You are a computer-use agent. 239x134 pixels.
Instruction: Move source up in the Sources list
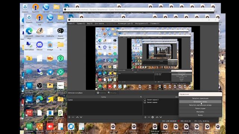[x=157, y=117]
